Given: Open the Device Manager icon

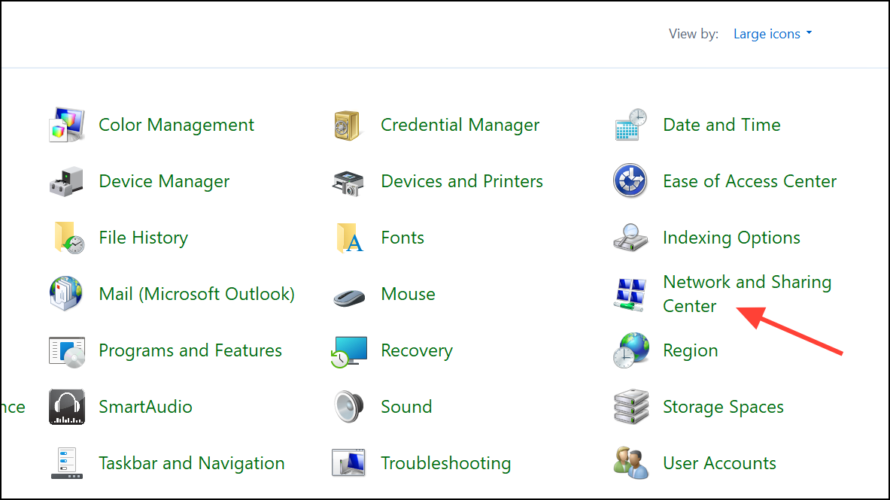Looking at the screenshot, I should (66, 181).
